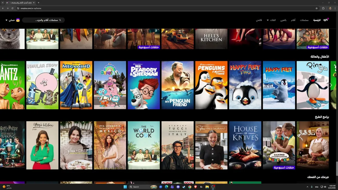Open the My Penguin Friend poster
Screen dimensions: 338x190
[x=177, y=85]
